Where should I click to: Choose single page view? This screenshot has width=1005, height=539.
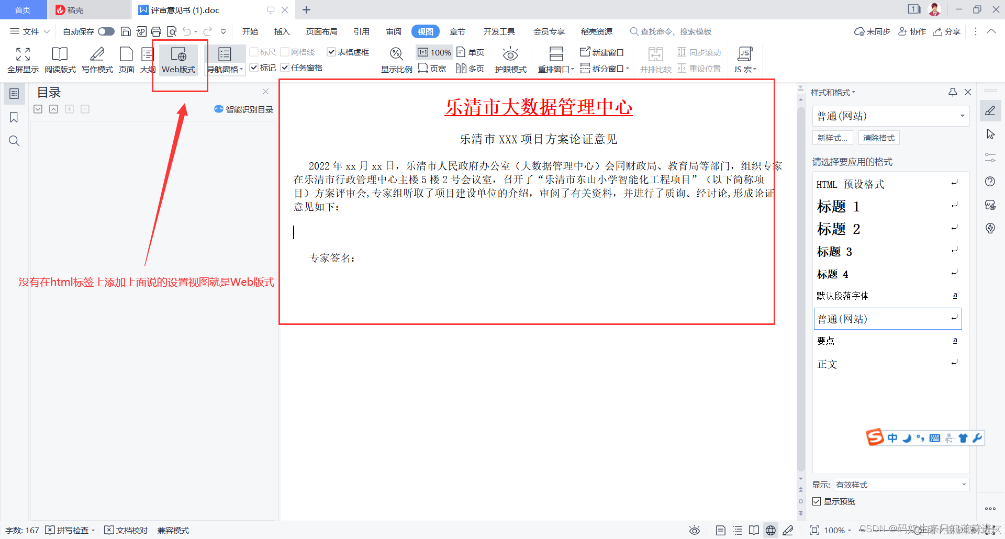coord(471,52)
